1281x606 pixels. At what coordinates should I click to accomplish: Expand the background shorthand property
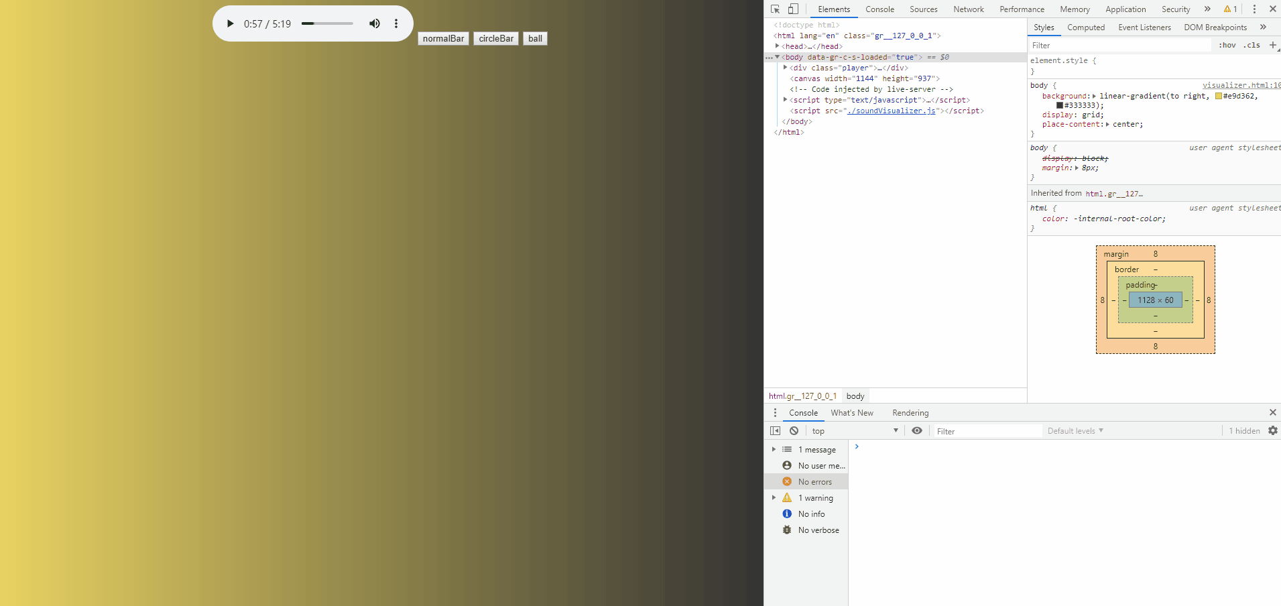coord(1094,96)
